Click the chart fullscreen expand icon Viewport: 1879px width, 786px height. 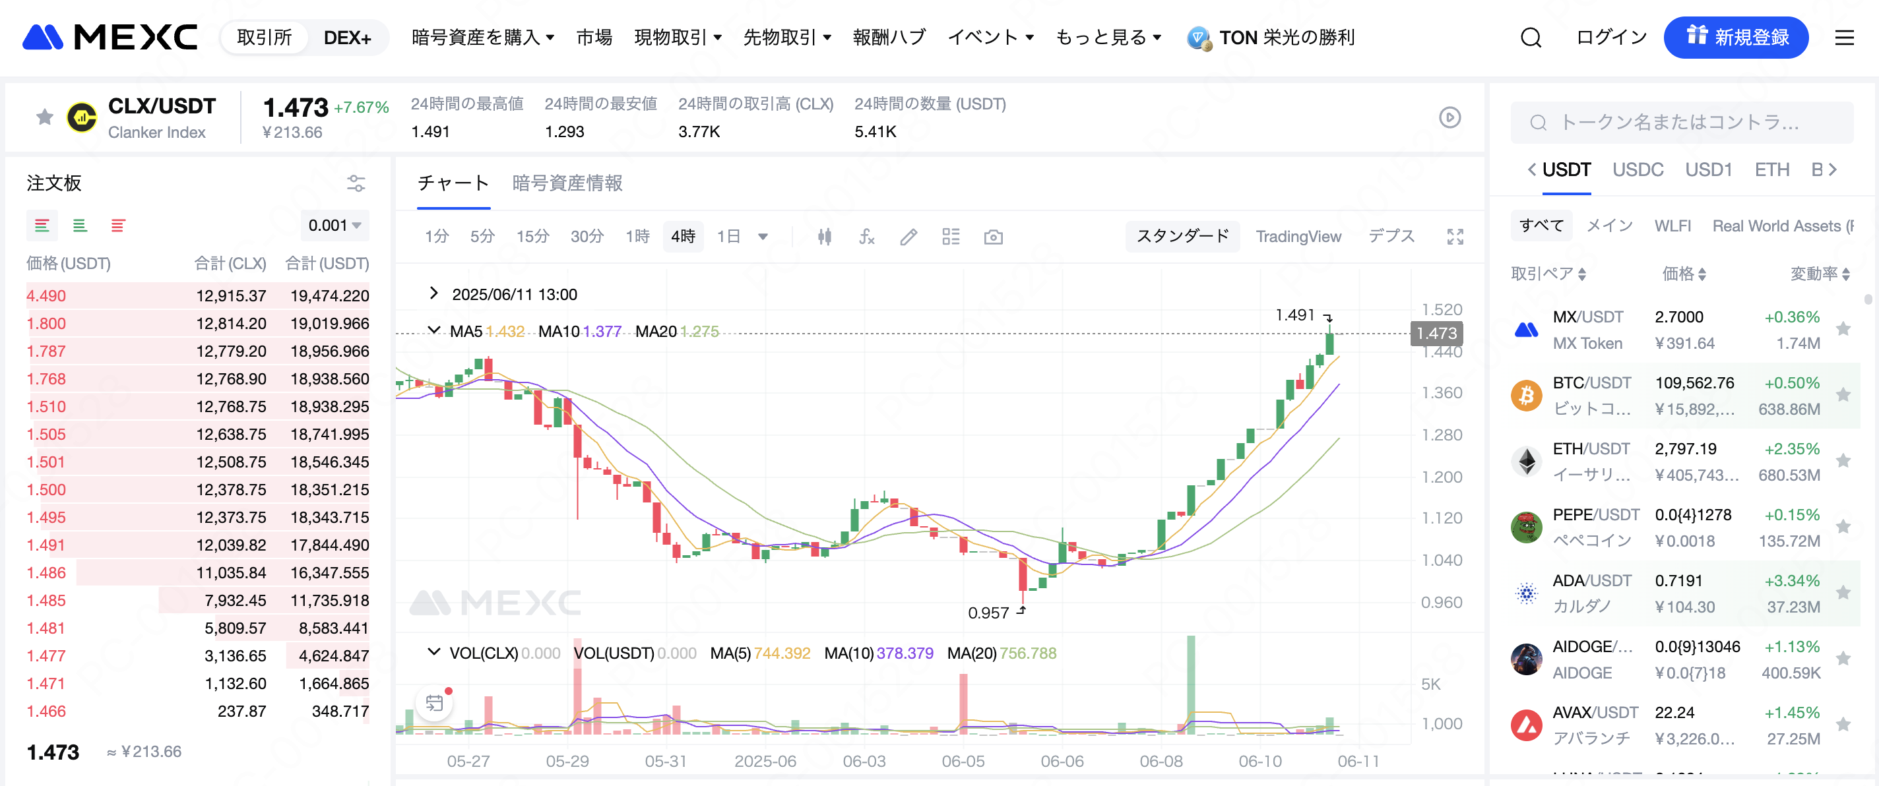(1455, 236)
